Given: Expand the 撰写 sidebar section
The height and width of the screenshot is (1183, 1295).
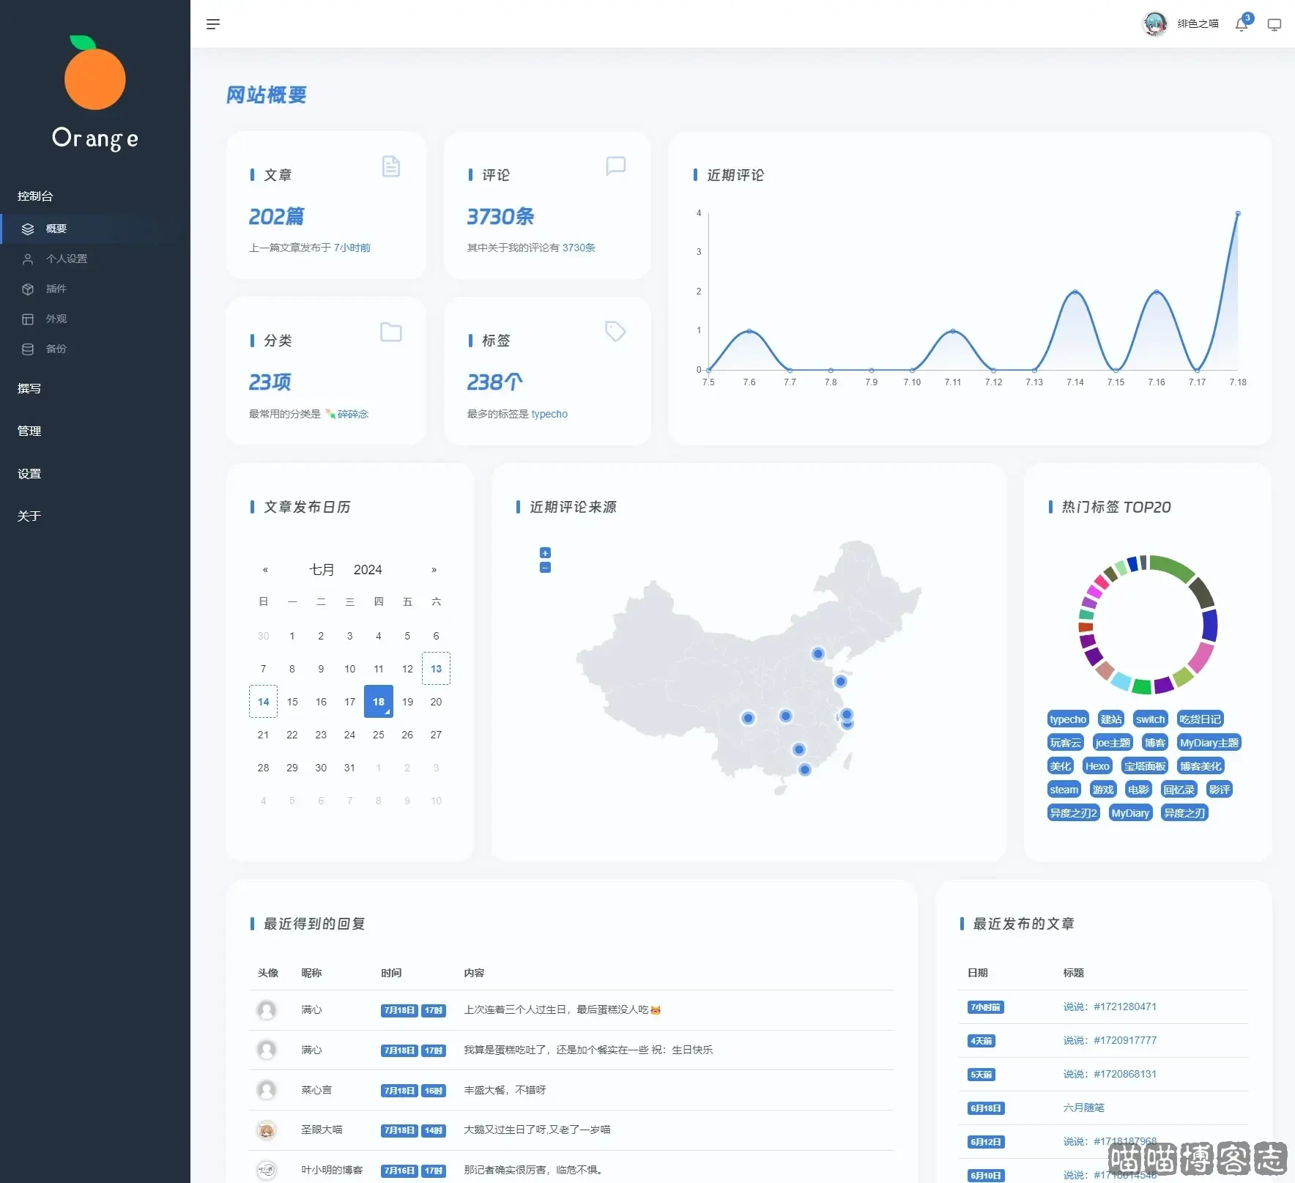Looking at the screenshot, I should click(x=29, y=389).
